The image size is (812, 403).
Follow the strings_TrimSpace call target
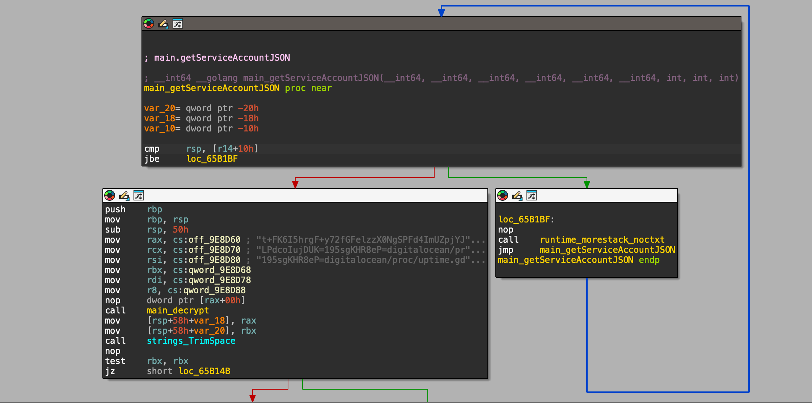191,341
